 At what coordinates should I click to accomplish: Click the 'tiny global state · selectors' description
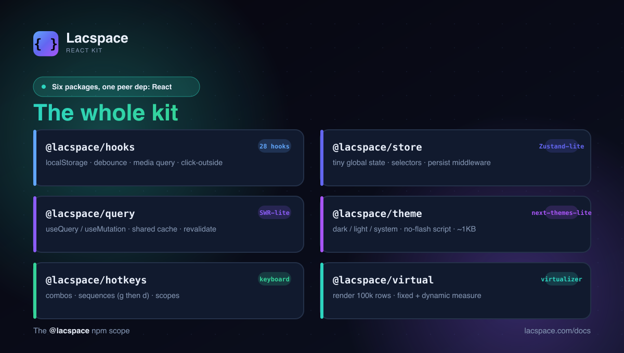click(x=412, y=162)
